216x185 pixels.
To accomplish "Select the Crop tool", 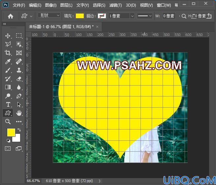I will click(x=8, y=53).
